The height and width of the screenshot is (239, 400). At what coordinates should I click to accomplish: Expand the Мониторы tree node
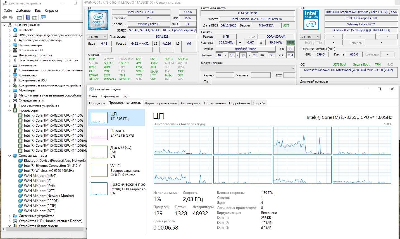tap(10, 90)
